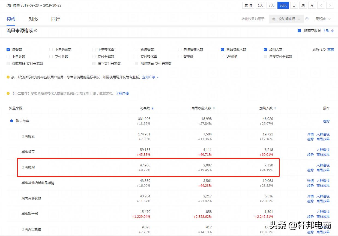
Task: Uncheck the 隐藏空数据 checkbox
Action: 299,31
